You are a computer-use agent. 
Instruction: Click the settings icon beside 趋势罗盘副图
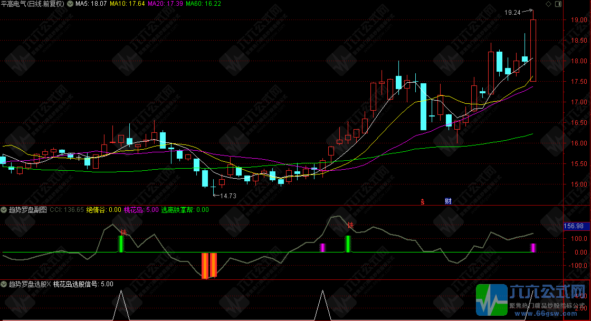(x=4, y=210)
